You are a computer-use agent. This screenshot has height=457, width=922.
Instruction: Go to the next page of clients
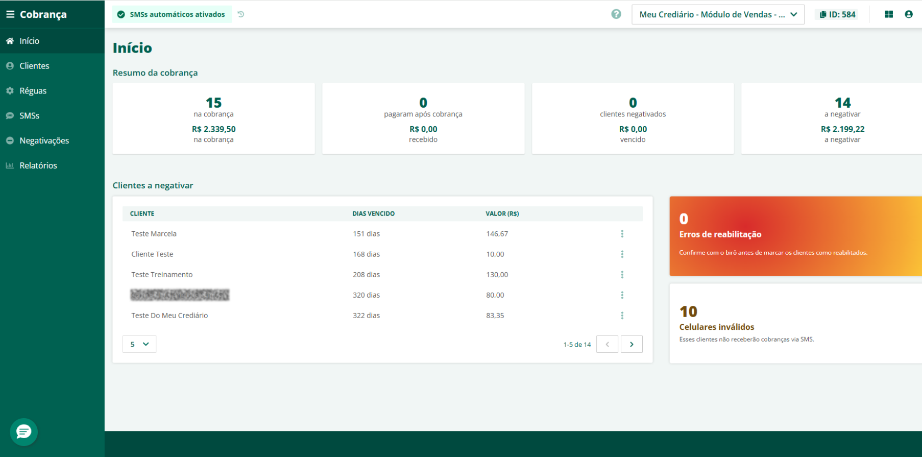(x=632, y=344)
